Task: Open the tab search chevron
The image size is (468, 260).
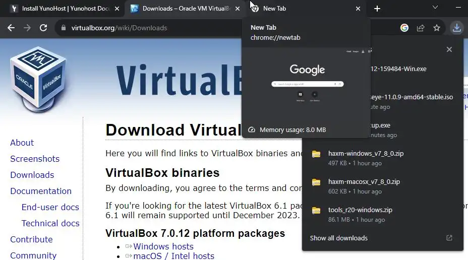Action: [435, 7]
